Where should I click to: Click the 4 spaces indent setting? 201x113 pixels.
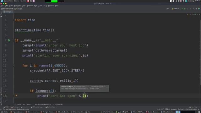click(x=174, y=110)
